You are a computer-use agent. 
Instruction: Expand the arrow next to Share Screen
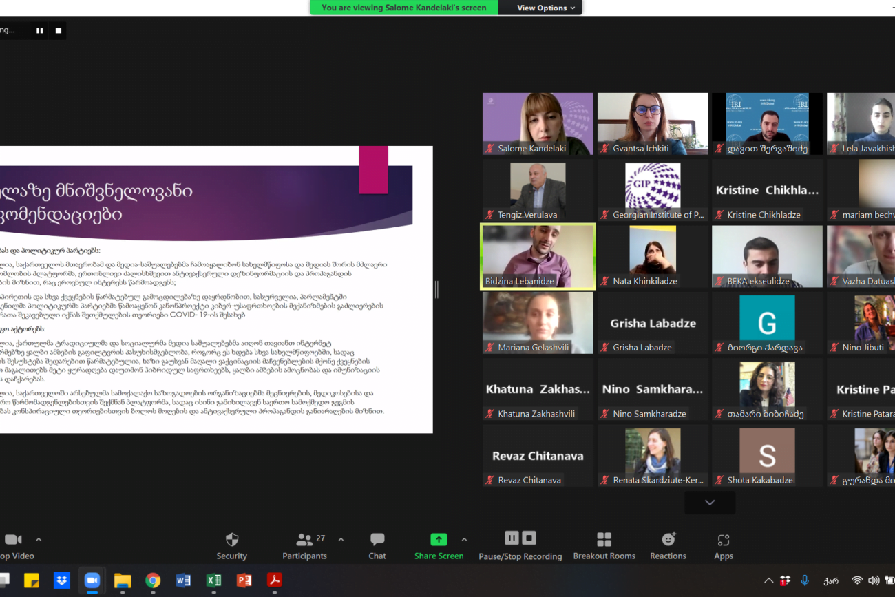(464, 540)
